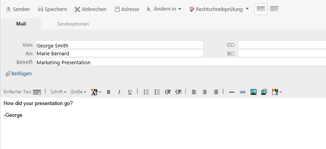Open spell check options arrow

tap(247, 9)
